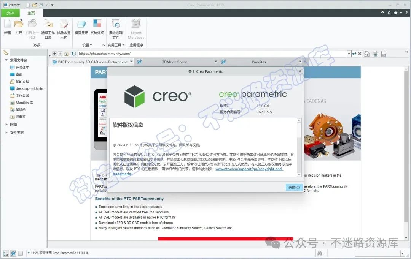The width and height of the screenshot is (411, 259).
Task: Go to the browser home page icon
Action: [367, 54]
